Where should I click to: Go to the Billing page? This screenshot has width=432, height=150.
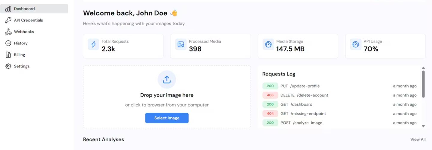19,55
